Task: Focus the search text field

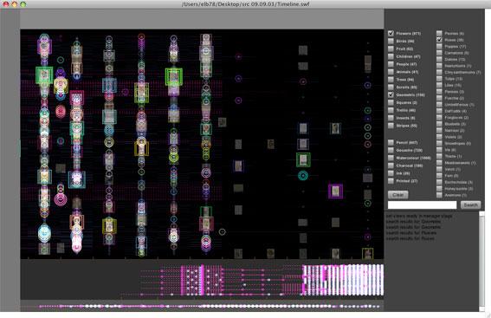Action: (x=422, y=204)
